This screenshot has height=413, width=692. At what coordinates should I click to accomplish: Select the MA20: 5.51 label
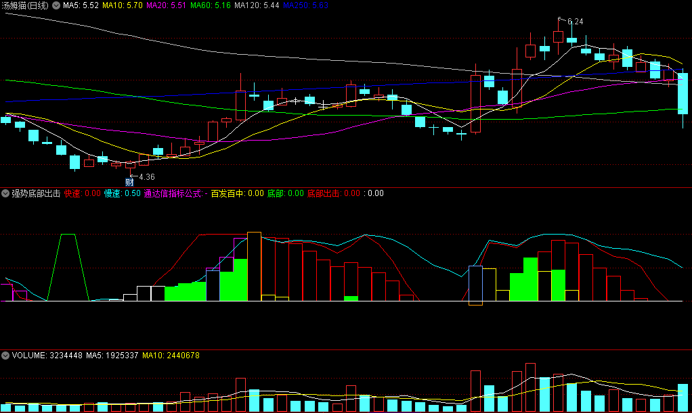point(166,5)
